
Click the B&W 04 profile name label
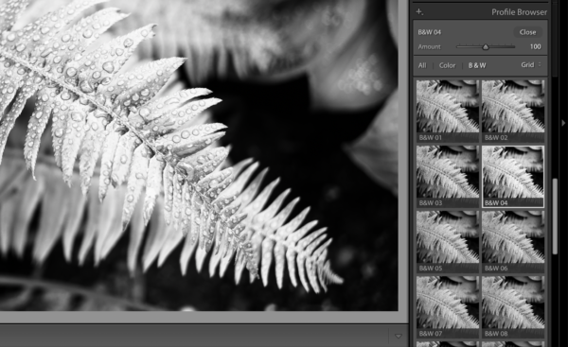point(429,32)
